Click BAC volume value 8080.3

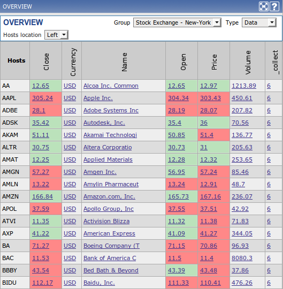point(242,258)
